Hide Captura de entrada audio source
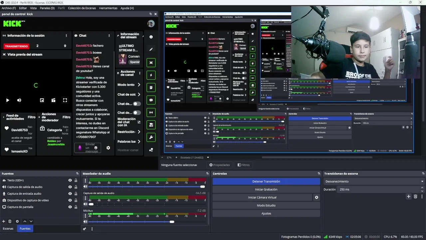The width and height of the screenshot is (426, 240). click(x=70, y=194)
